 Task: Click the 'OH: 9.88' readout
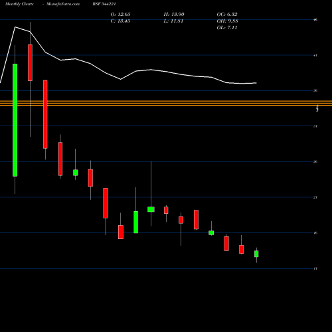click(x=227, y=21)
